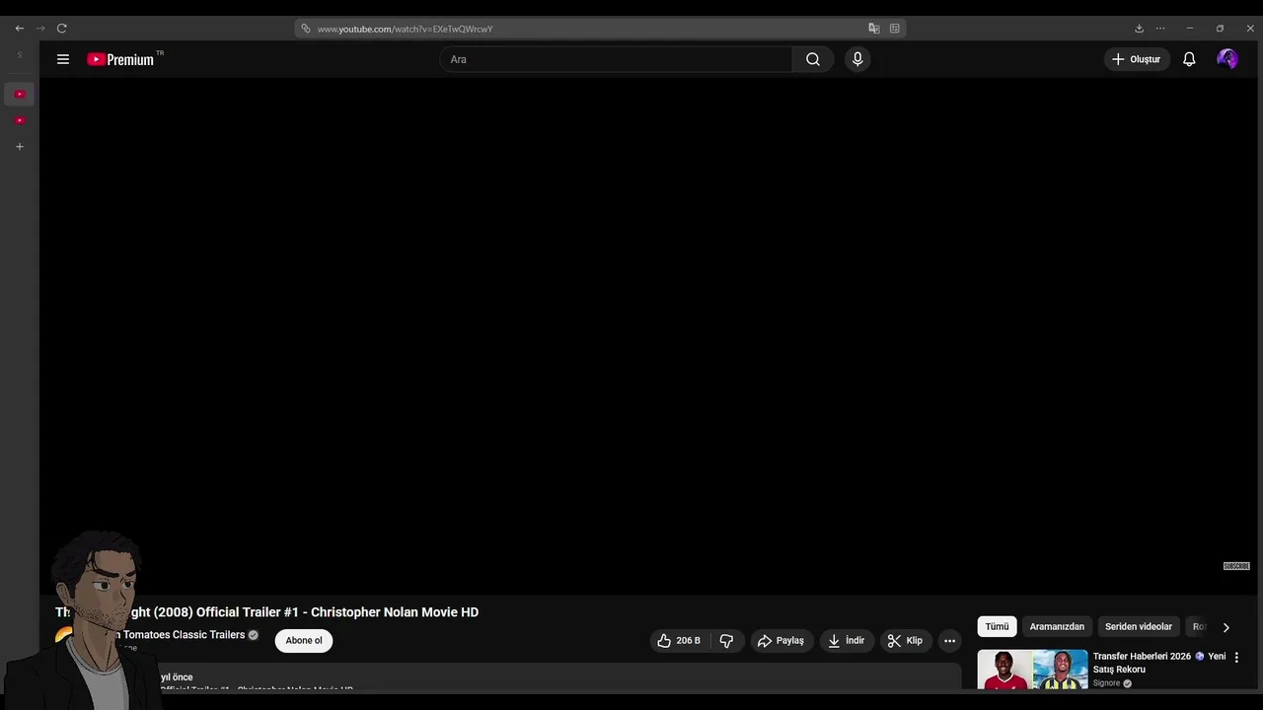Click the site info icon in address bar
Image resolution: width=1263 pixels, height=710 pixels.
click(x=306, y=29)
